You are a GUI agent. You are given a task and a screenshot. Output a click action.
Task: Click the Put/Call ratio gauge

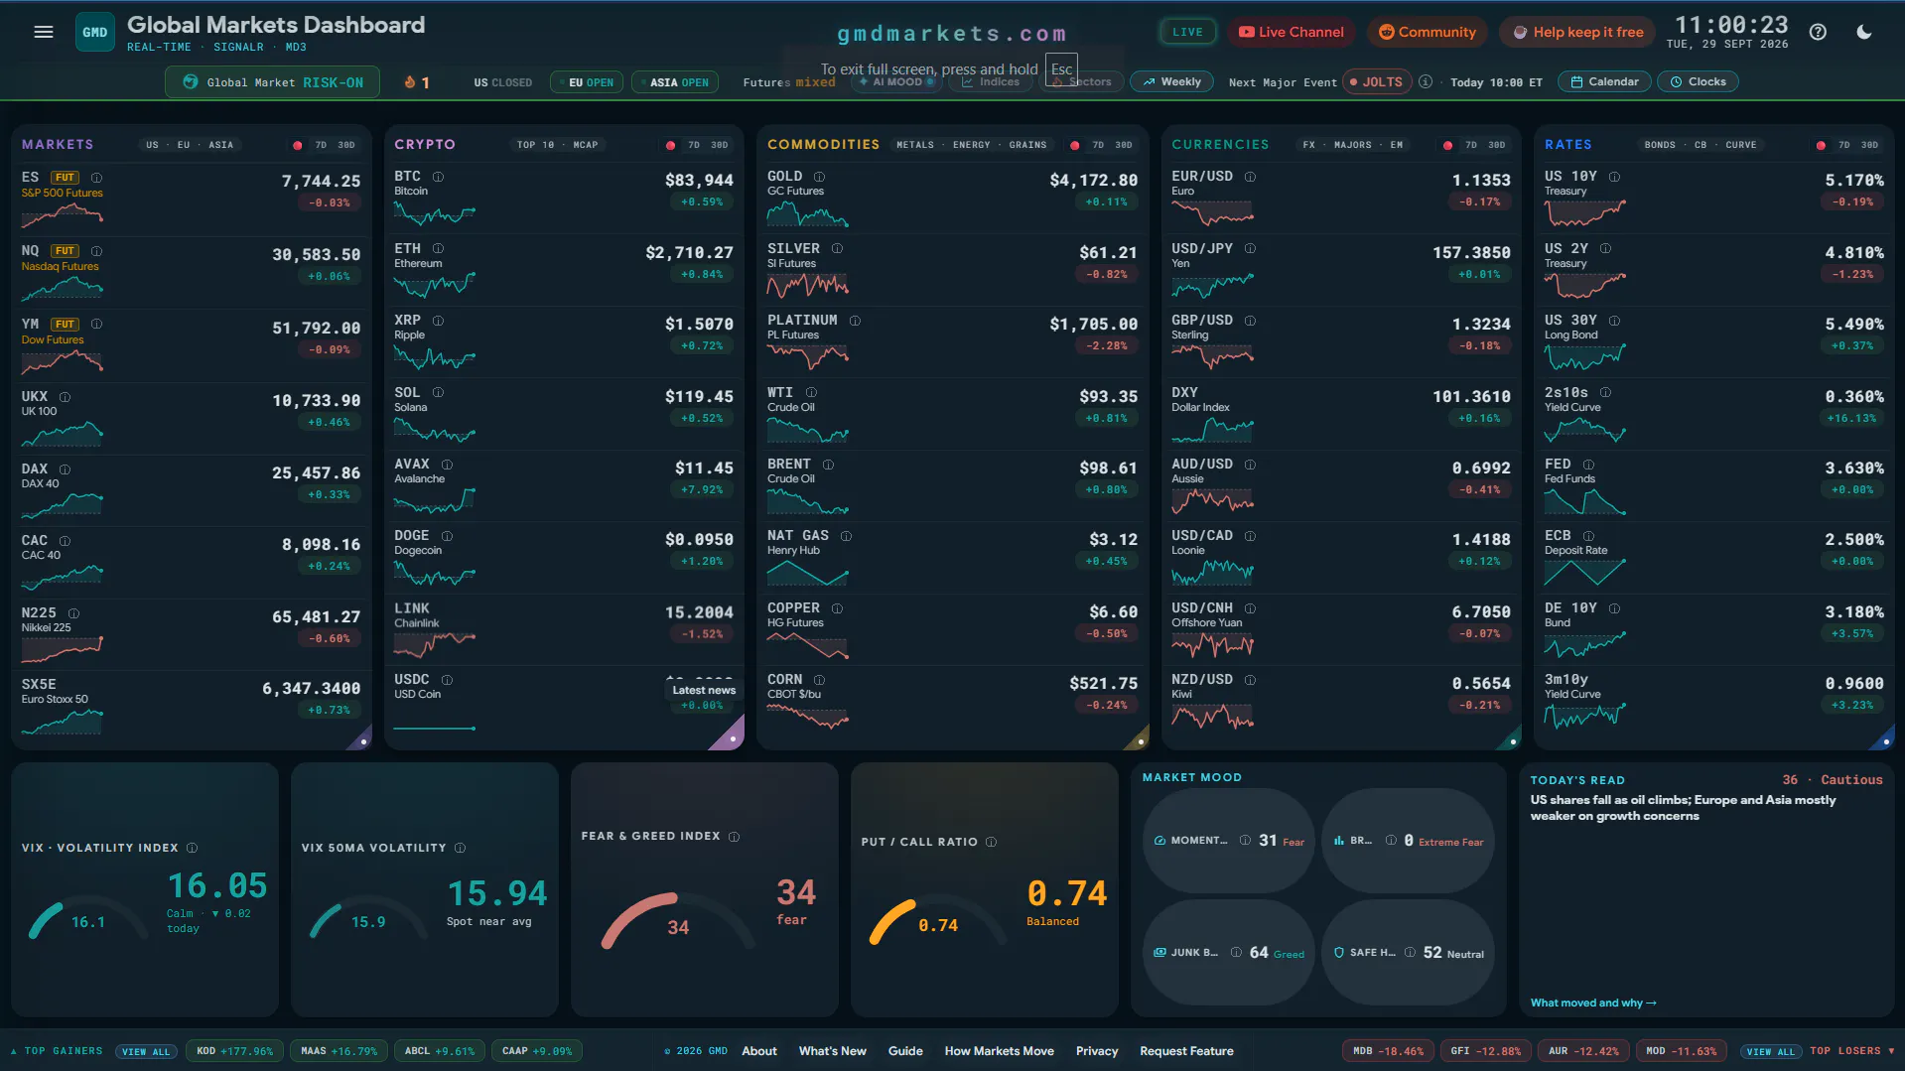[x=938, y=921]
